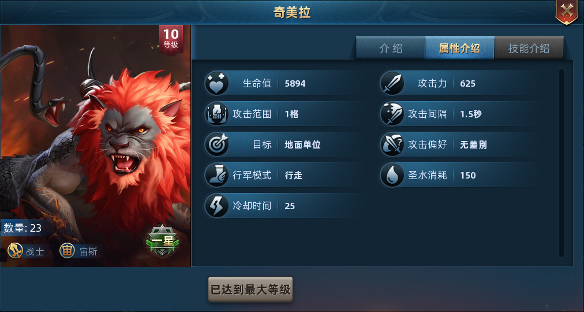Tap the lightning 冷却时间 icon
This screenshot has width=584, height=312.
[216, 205]
